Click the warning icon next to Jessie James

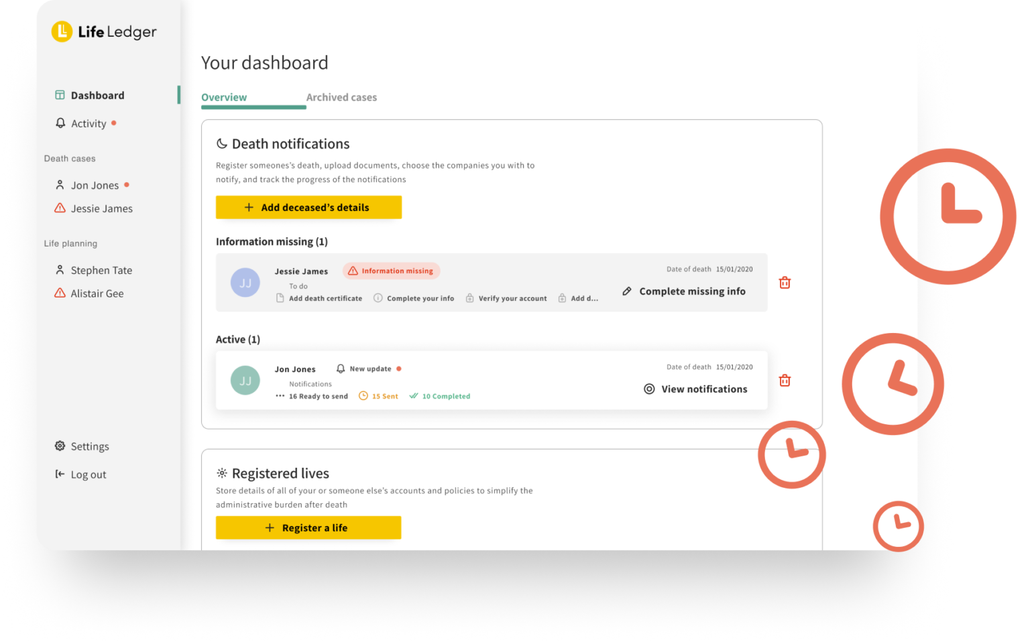click(x=59, y=208)
